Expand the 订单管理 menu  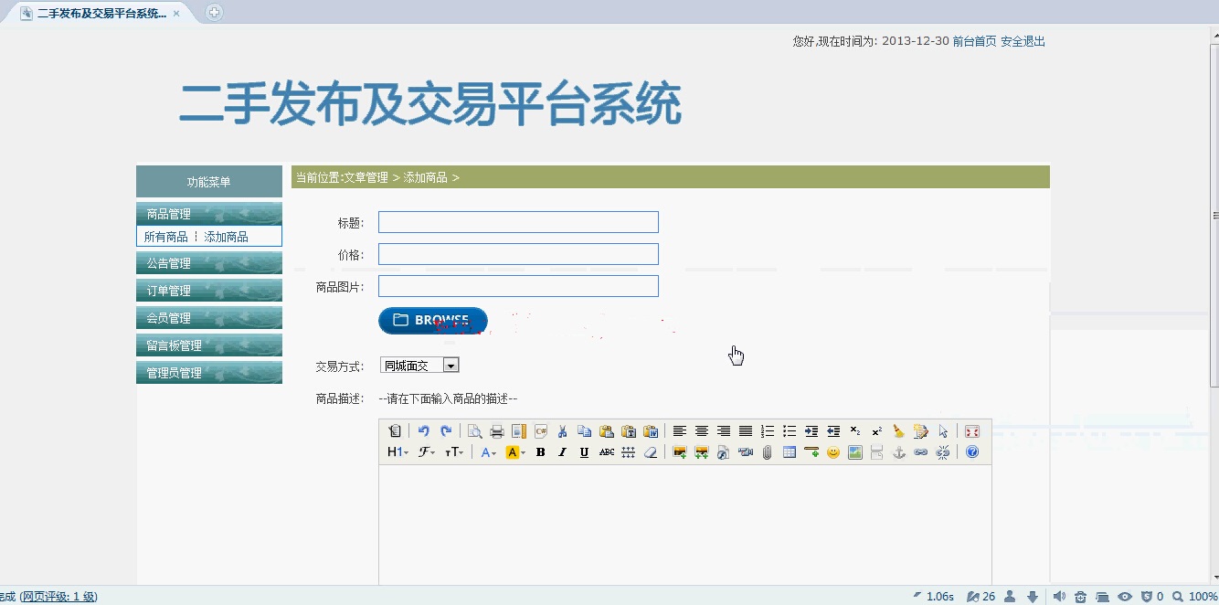pyautogui.click(x=209, y=291)
